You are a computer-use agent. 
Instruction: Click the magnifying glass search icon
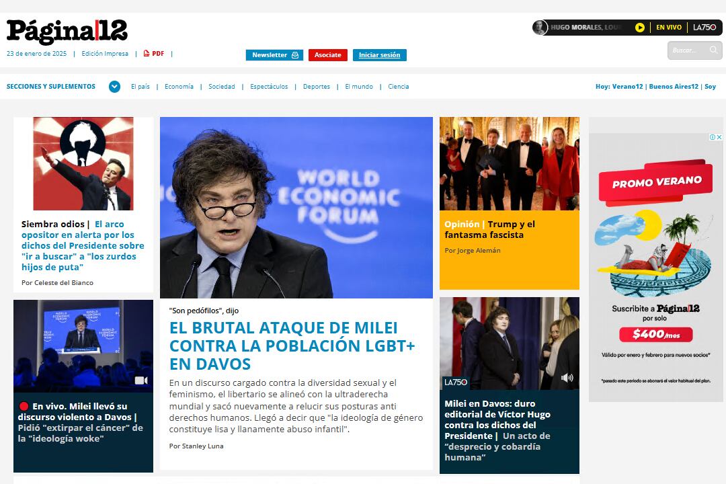click(x=713, y=50)
